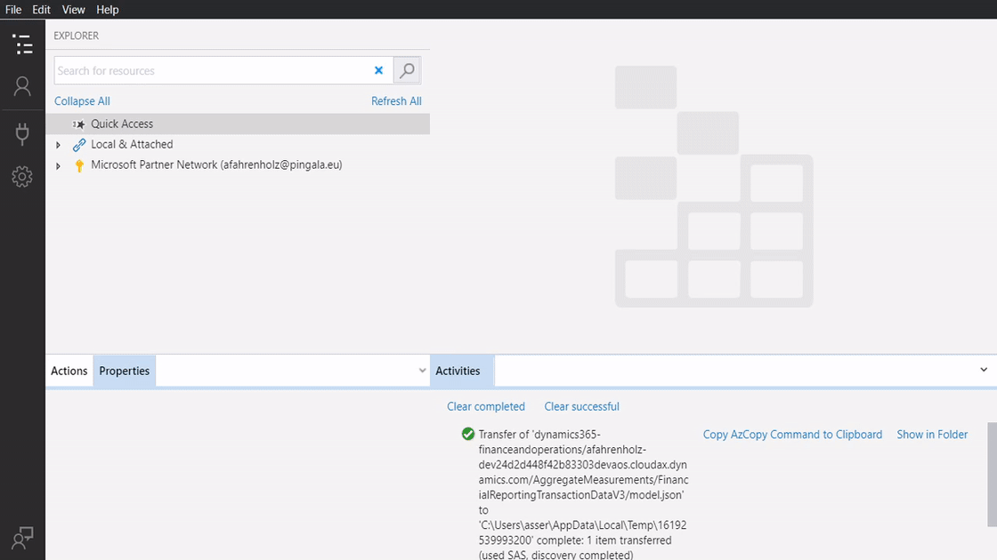This screenshot has width=997, height=560.
Task: Open the Activities panel dropdown chevron
Action: point(984,370)
